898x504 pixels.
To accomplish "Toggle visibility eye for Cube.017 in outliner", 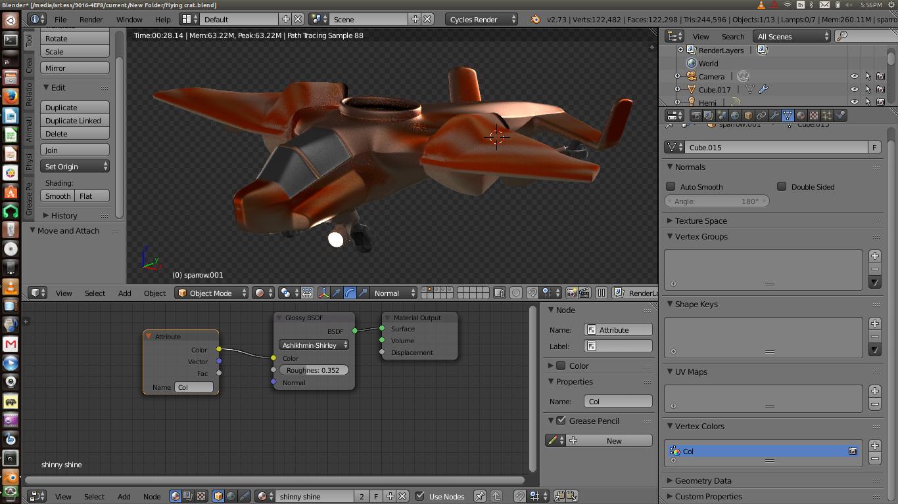I will click(x=855, y=89).
